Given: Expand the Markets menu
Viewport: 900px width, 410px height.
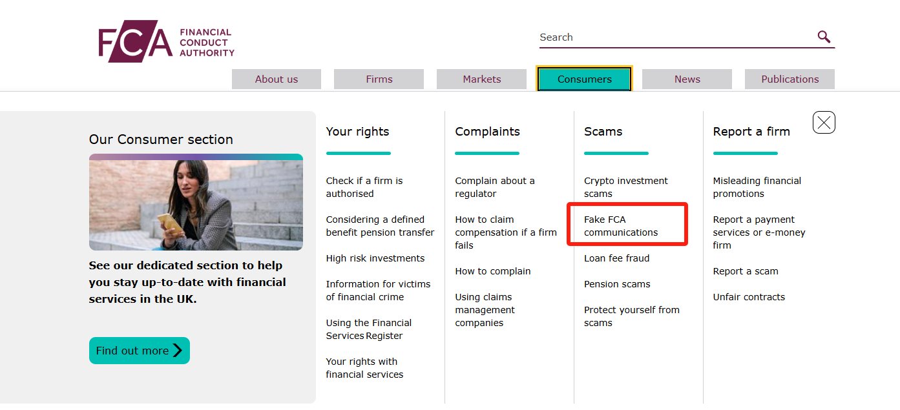Looking at the screenshot, I should point(481,79).
